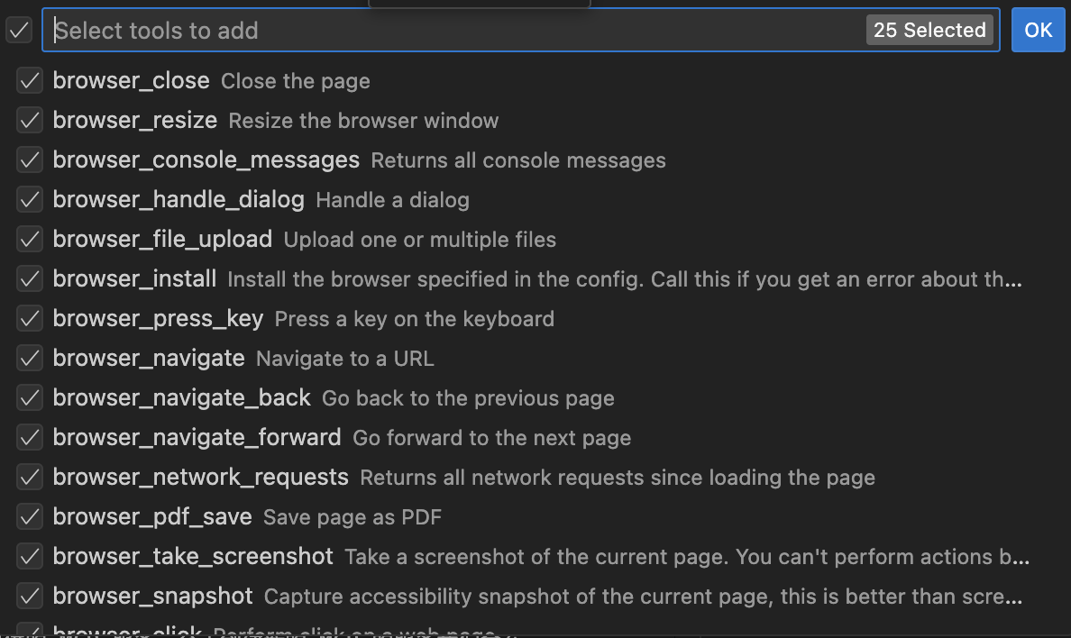Toggle the browser_snapshot checkbox
1071x638 pixels.
coord(30,596)
